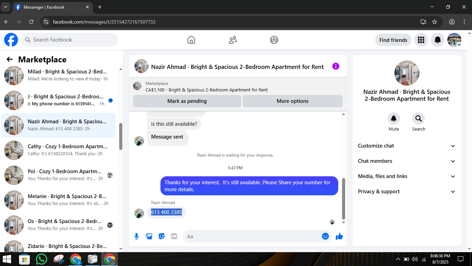
Task: Open the Windows Start menu
Action: click(7, 259)
